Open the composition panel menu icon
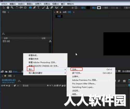The image size is (130, 109). [74, 12]
